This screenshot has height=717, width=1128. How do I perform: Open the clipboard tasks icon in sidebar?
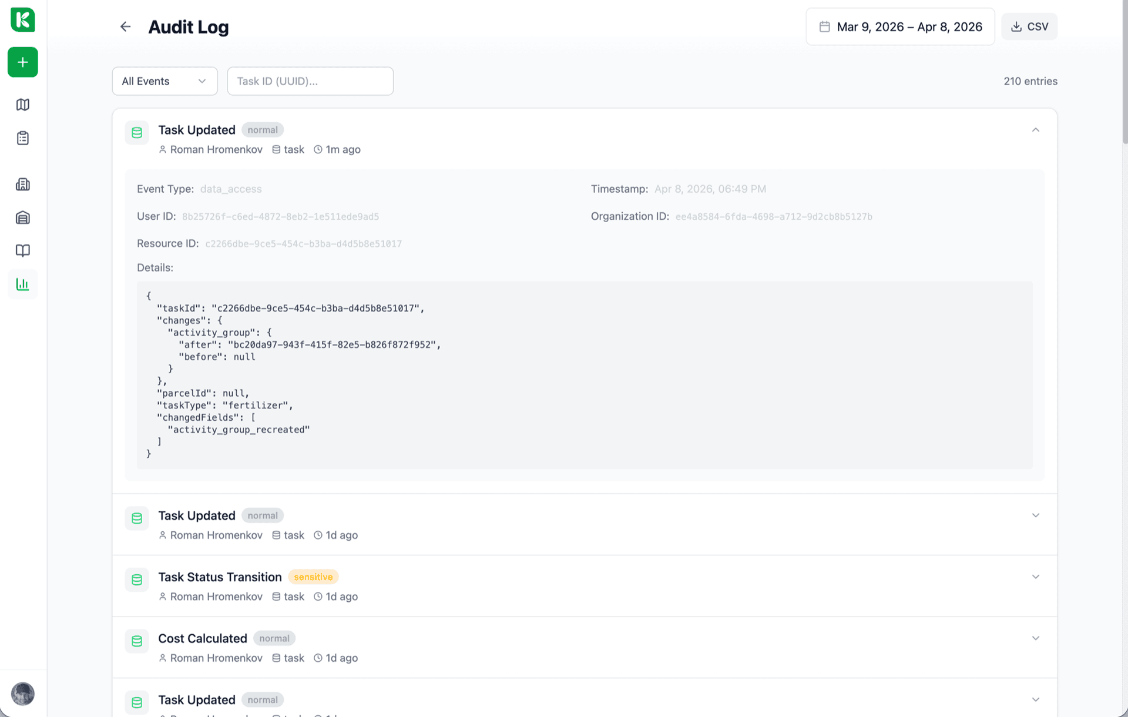pos(23,138)
